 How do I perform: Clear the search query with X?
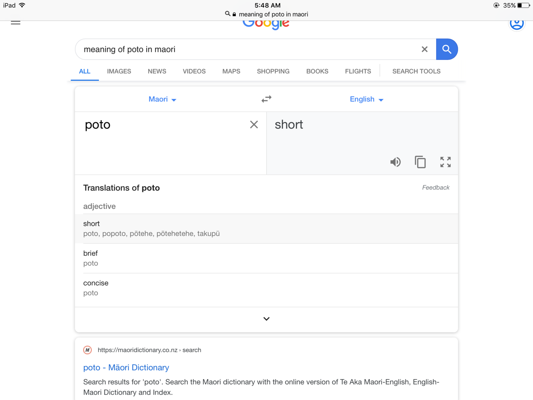pyautogui.click(x=424, y=49)
